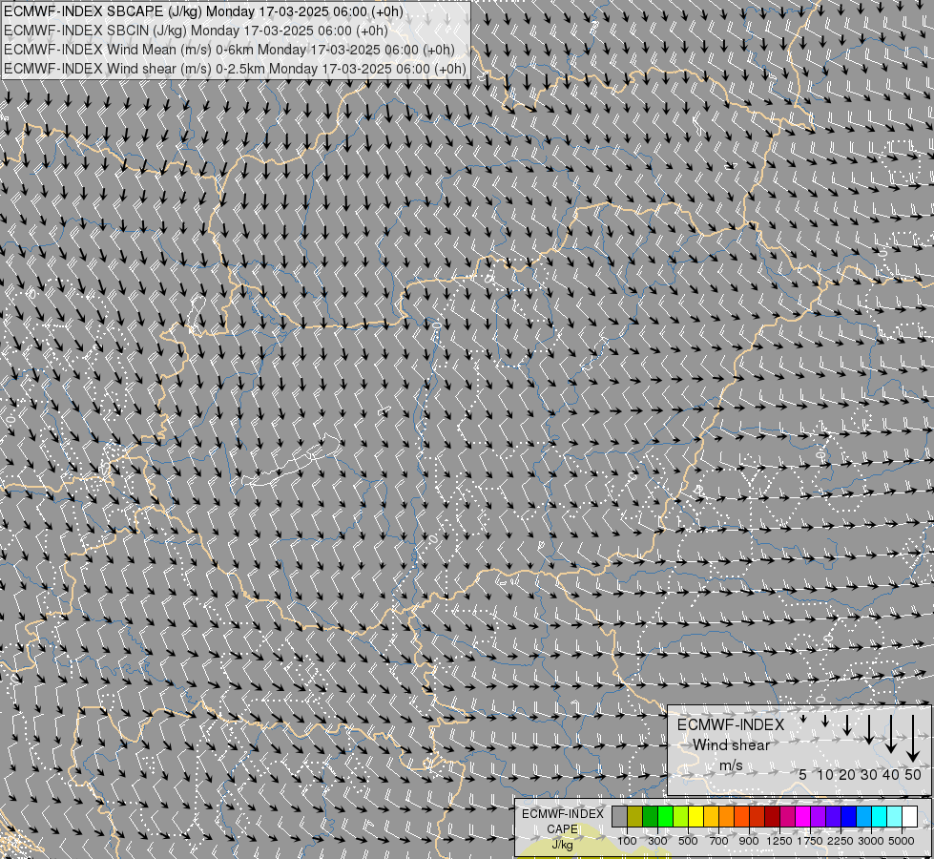
Task: Click the 2250 label in CAPE legend
Action: point(841,841)
